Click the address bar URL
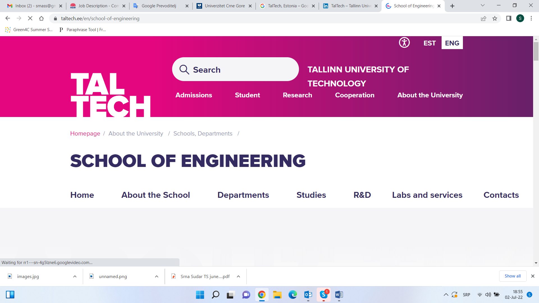The image size is (539, 303). tap(100, 19)
